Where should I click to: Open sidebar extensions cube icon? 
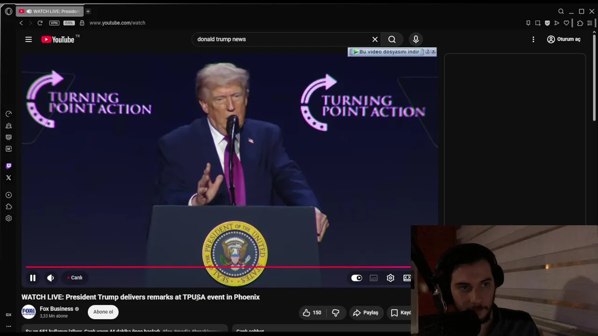pos(8,207)
